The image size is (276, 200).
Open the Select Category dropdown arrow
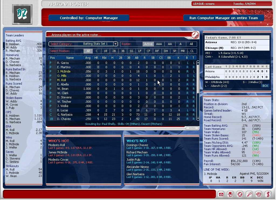click(115, 44)
